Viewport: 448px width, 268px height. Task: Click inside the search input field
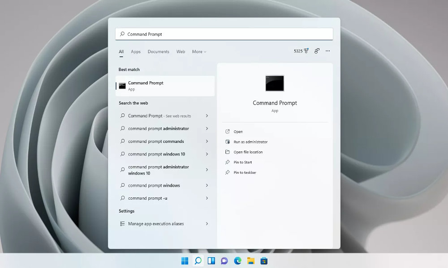(x=202, y=33)
